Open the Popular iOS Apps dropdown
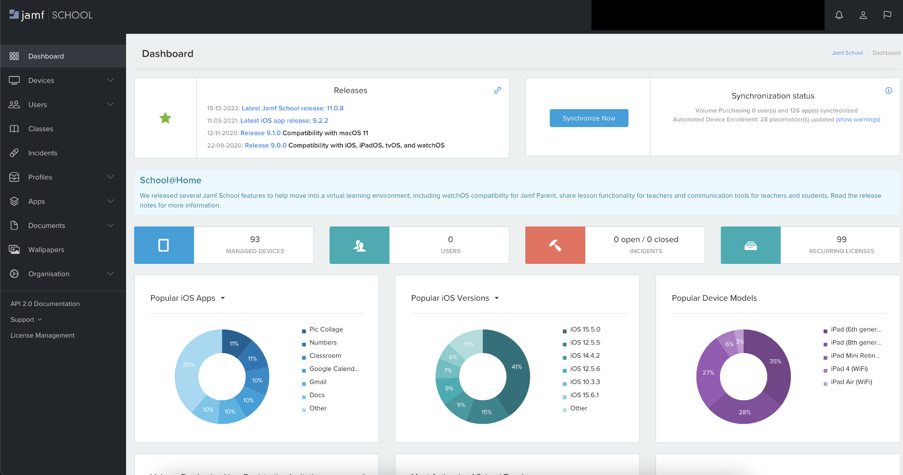 point(223,298)
